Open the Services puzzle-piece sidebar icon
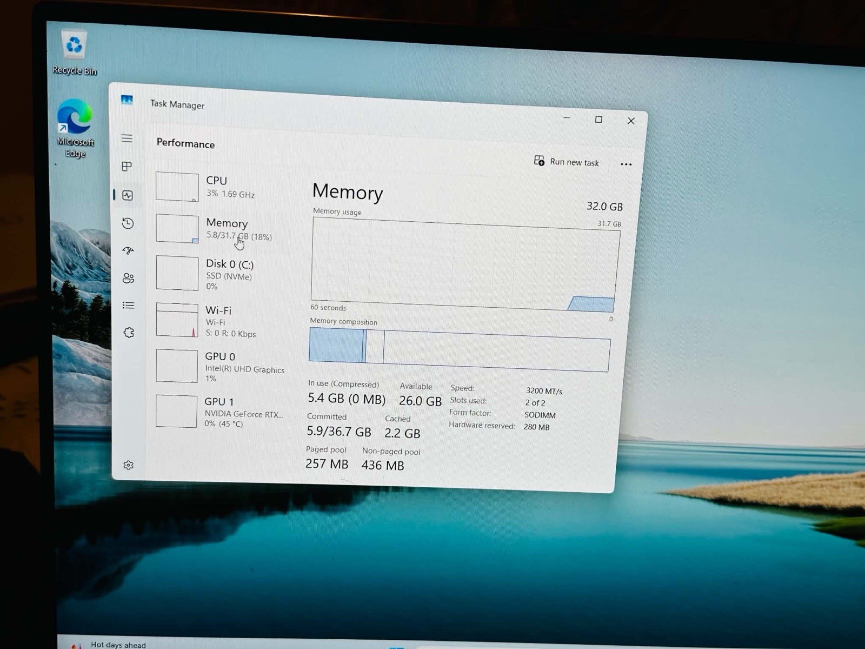Screen dimensions: 865x649 [x=129, y=333]
